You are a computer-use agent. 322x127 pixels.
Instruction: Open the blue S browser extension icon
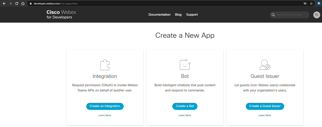tap(319, 3)
